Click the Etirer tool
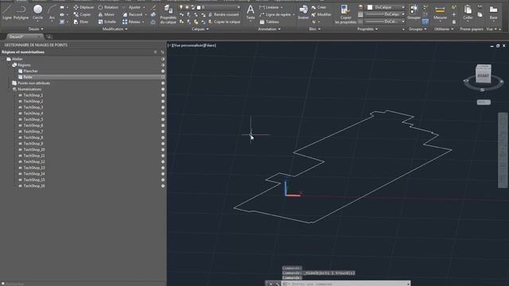The height and width of the screenshot is (286, 509). (x=81, y=21)
